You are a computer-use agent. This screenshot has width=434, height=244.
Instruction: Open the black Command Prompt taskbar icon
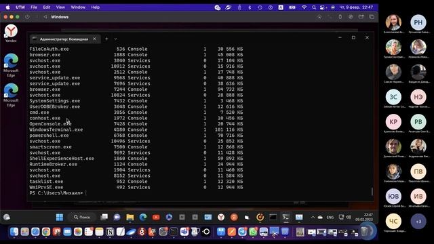[273, 217]
